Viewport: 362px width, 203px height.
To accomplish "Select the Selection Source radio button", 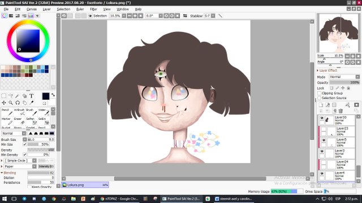I will pos(319,98).
